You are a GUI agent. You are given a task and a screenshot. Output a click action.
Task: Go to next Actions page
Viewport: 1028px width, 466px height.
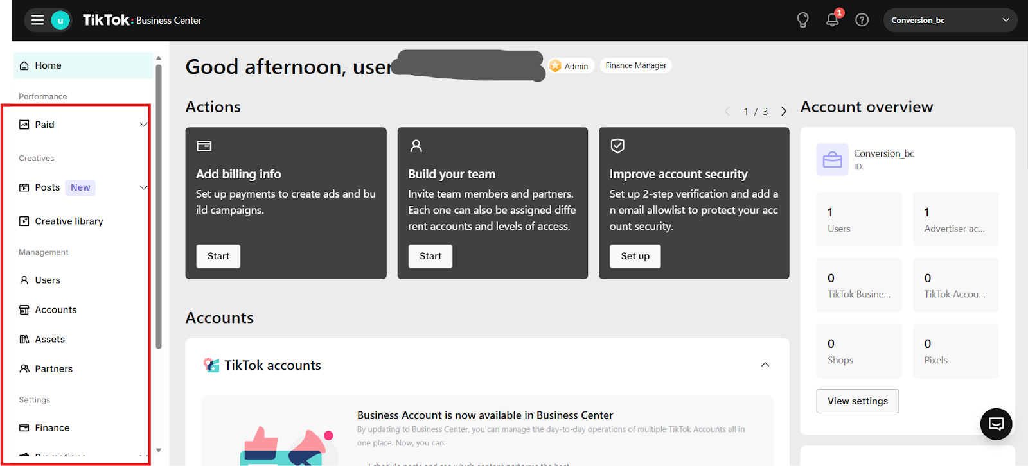pyautogui.click(x=783, y=112)
